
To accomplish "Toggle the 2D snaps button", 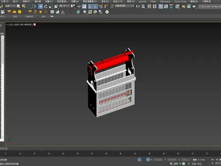I will point(90,6).
